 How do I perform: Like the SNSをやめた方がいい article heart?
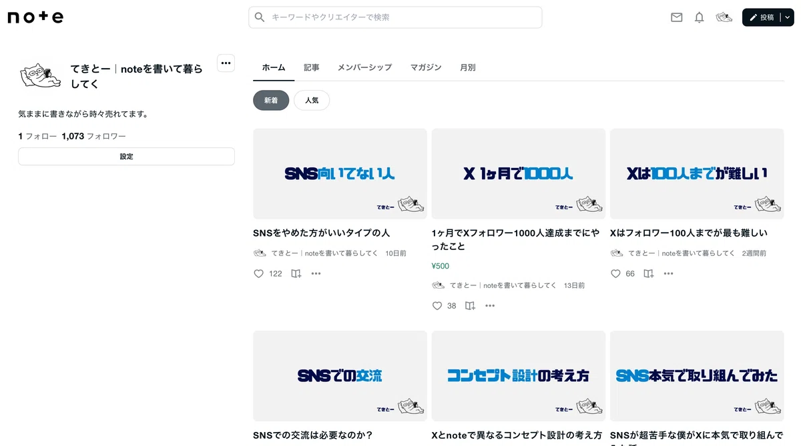click(x=259, y=273)
